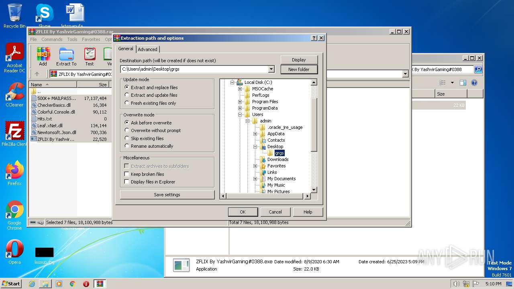Open the destination path dropdown
The height and width of the screenshot is (289, 514).
pyautogui.click(x=271, y=69)
